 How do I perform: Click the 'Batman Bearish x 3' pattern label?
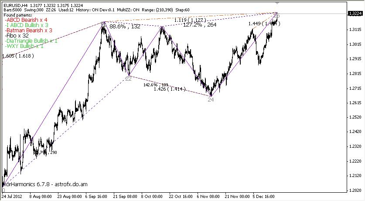[x=28, y=31]
